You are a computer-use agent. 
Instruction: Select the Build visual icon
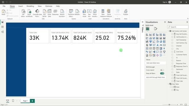click(148, 29)
